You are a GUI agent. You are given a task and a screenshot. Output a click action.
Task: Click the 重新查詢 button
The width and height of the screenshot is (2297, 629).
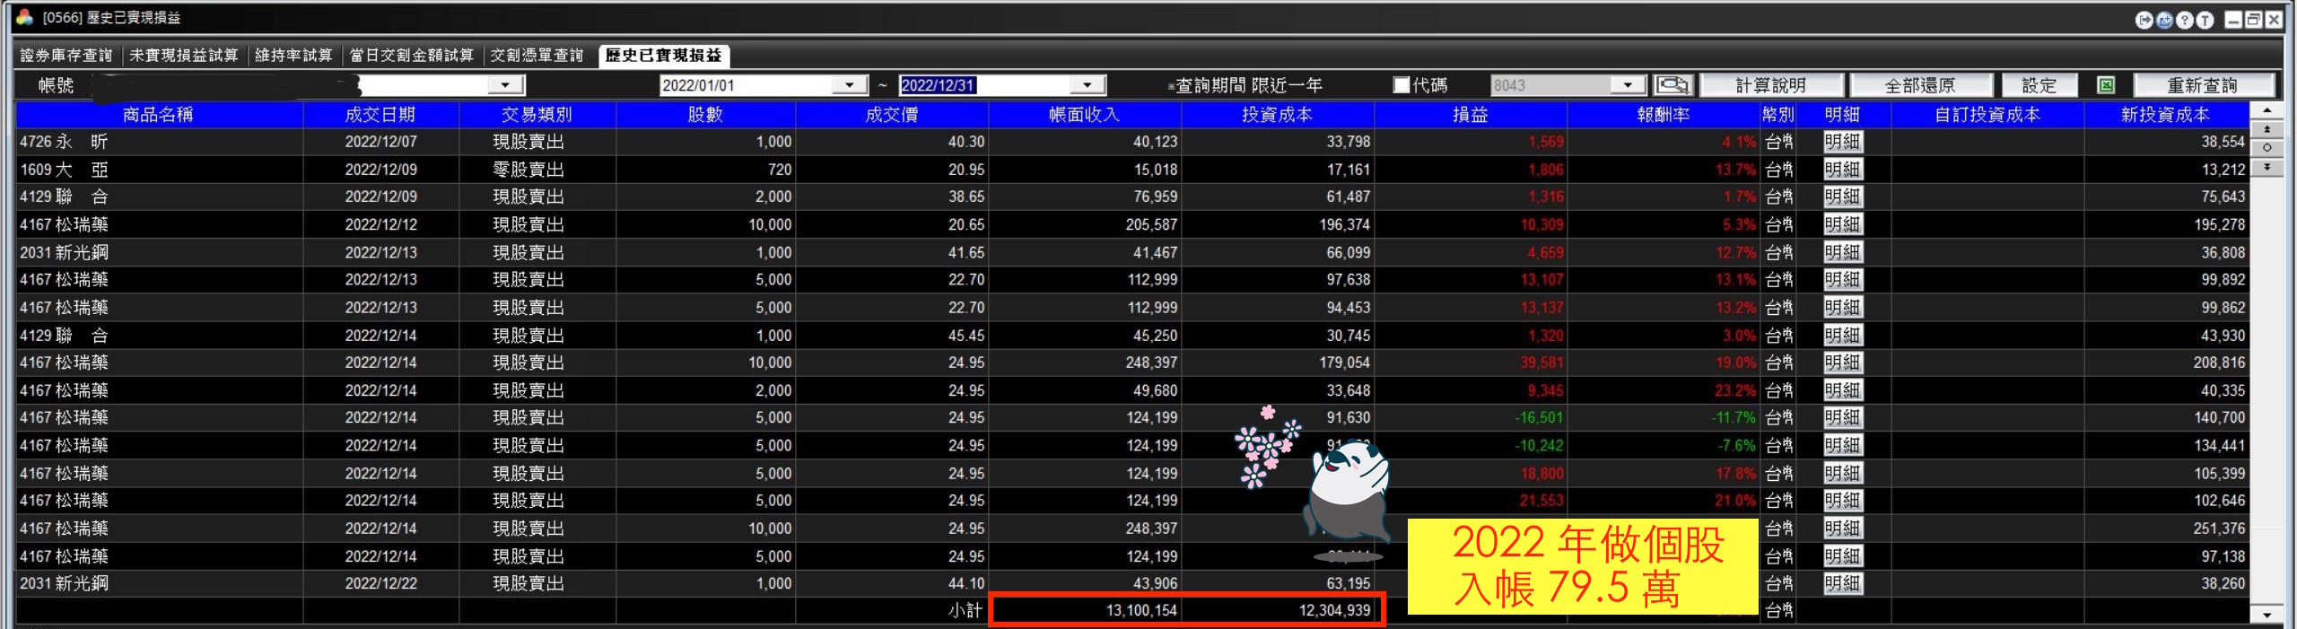tap(2203, 85)
